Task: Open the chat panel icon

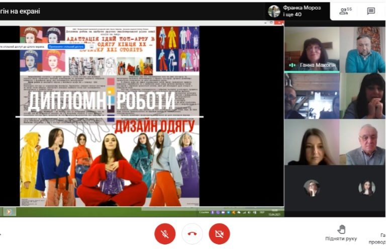Action: tap(371, 11)
